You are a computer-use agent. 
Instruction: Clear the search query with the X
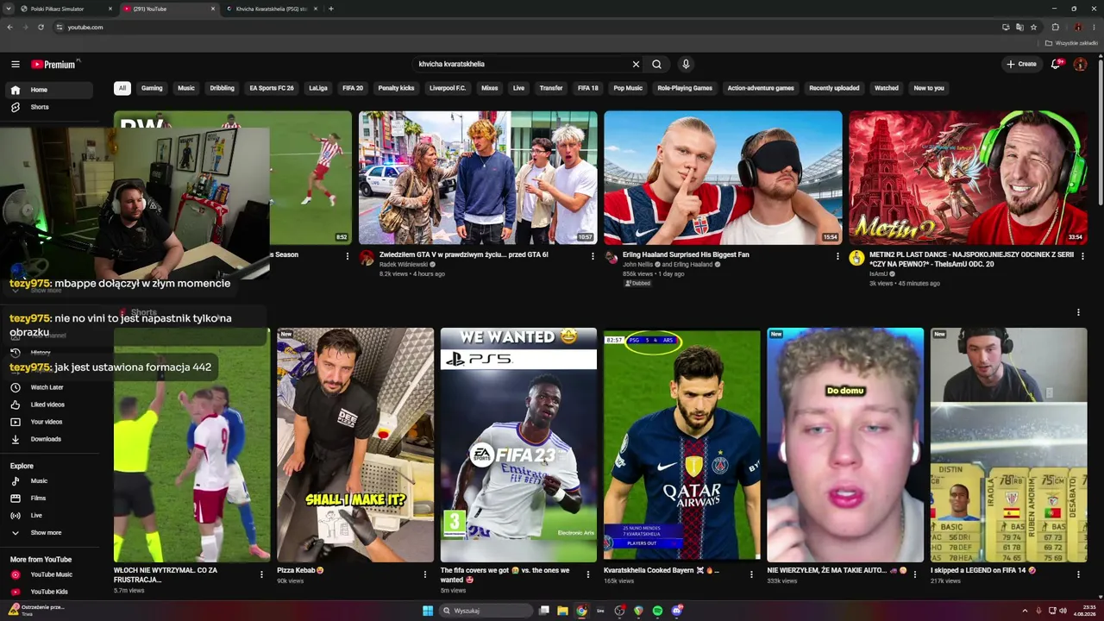pyautogui.click(x=636, y=64)
